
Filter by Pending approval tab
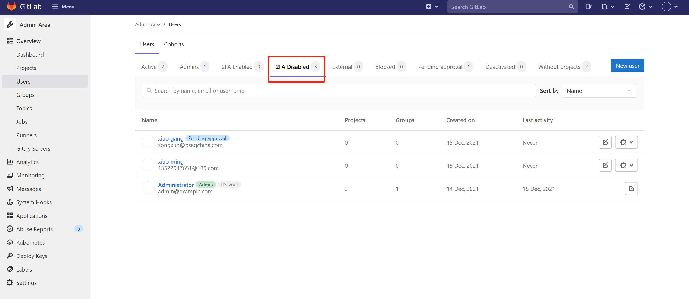tap(445, 67)
